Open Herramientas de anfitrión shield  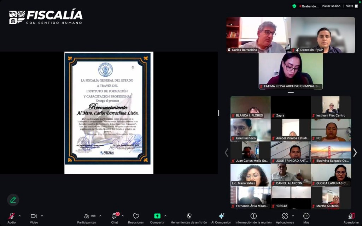click(x=189, y=216)
